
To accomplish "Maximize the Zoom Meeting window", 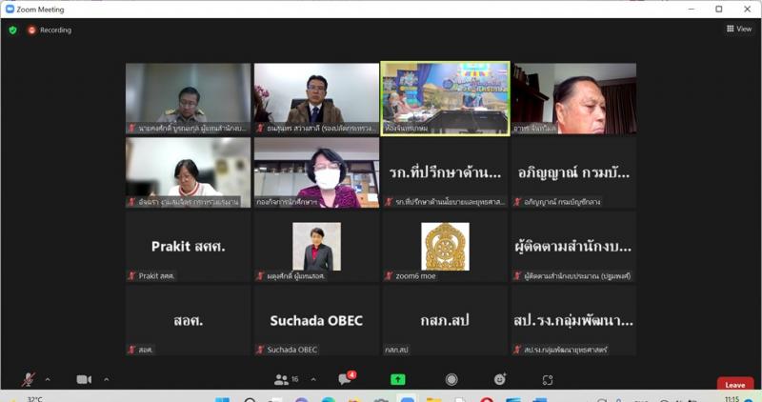I will tap(719, 9).
